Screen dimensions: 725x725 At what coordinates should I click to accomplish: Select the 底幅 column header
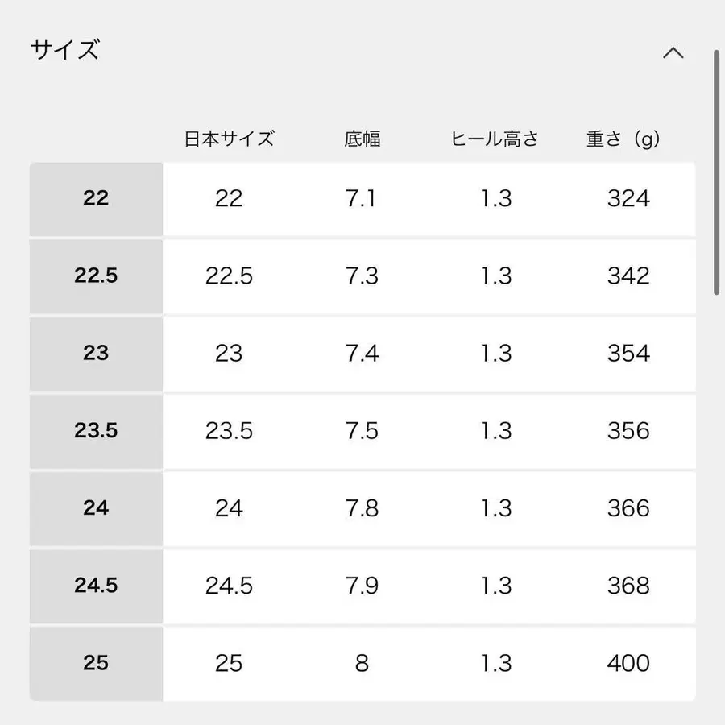pyautogui.click(x=362, y=138)
